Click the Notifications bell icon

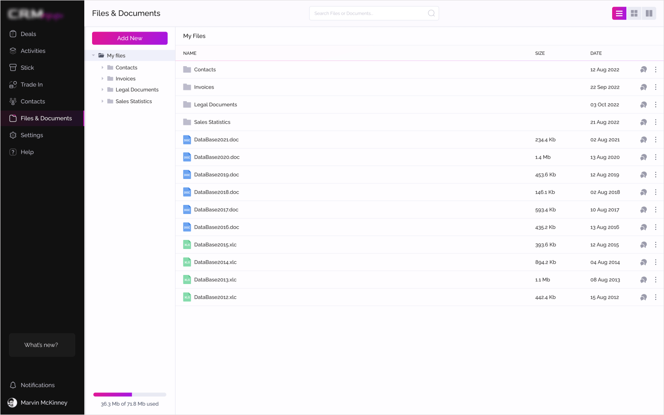[13, 385]
